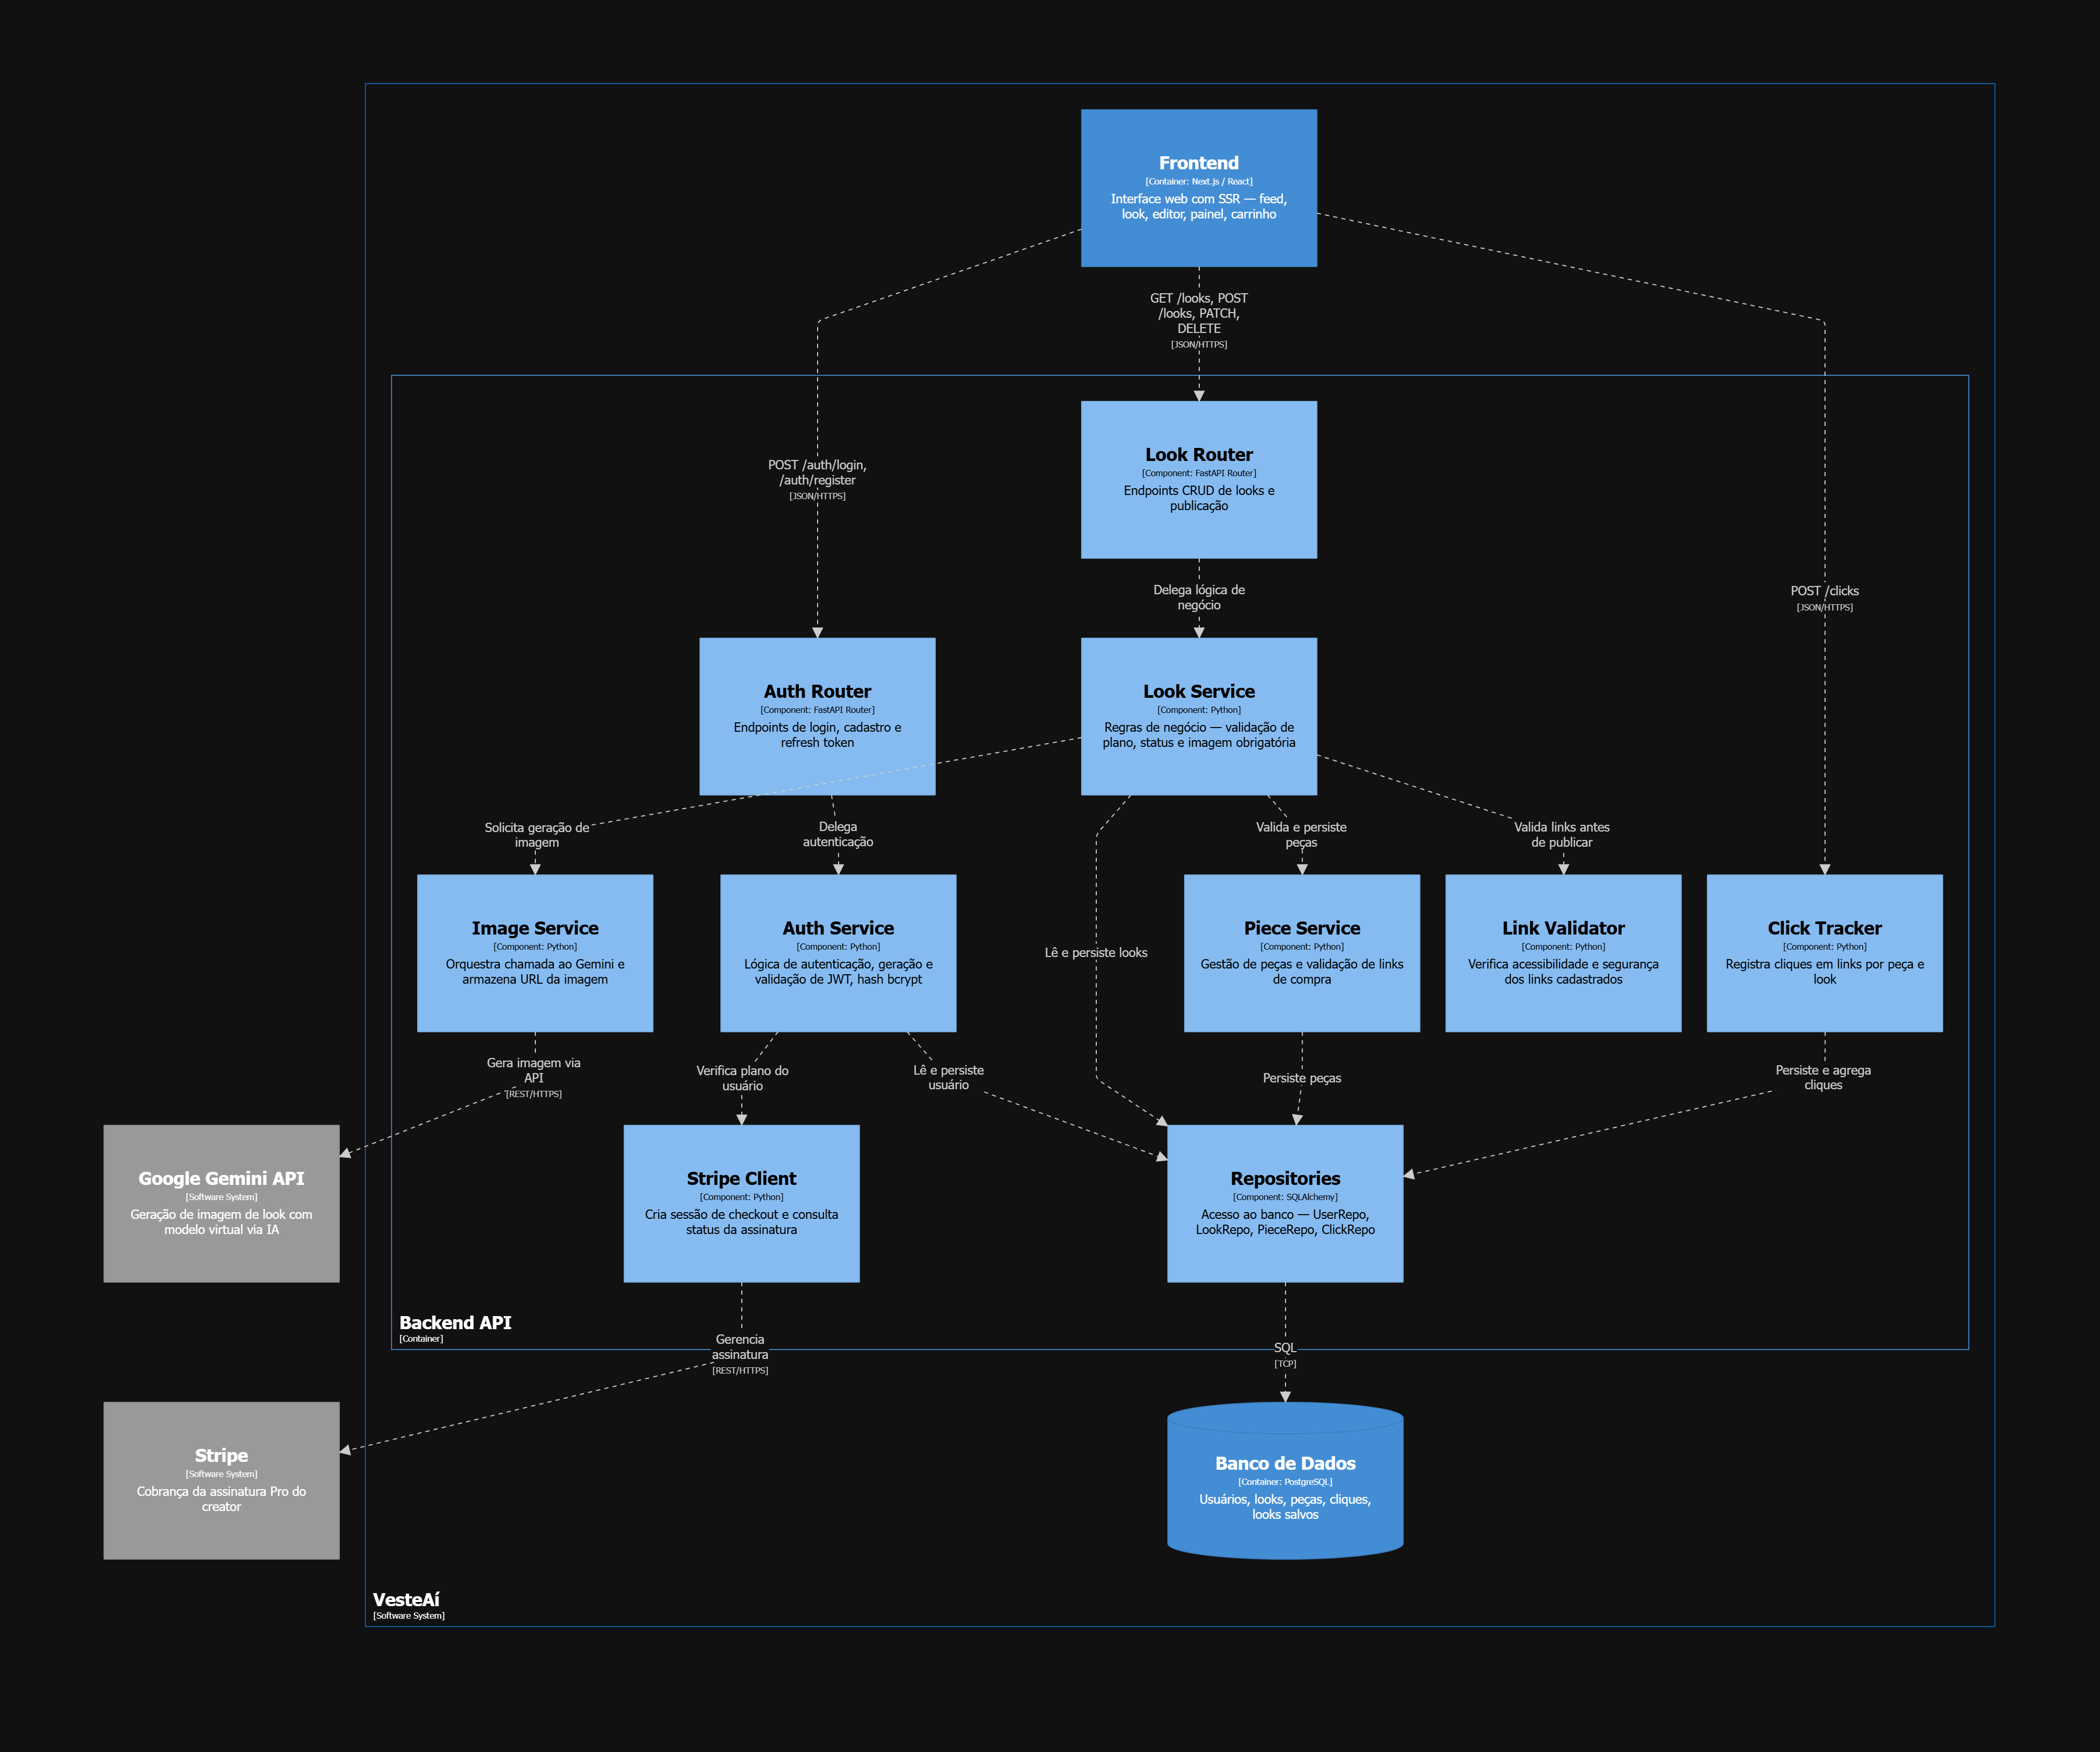Viewport: 2100px width, 1752px height.
Task: Select the Stripe Client component box
Action: 741,1203
